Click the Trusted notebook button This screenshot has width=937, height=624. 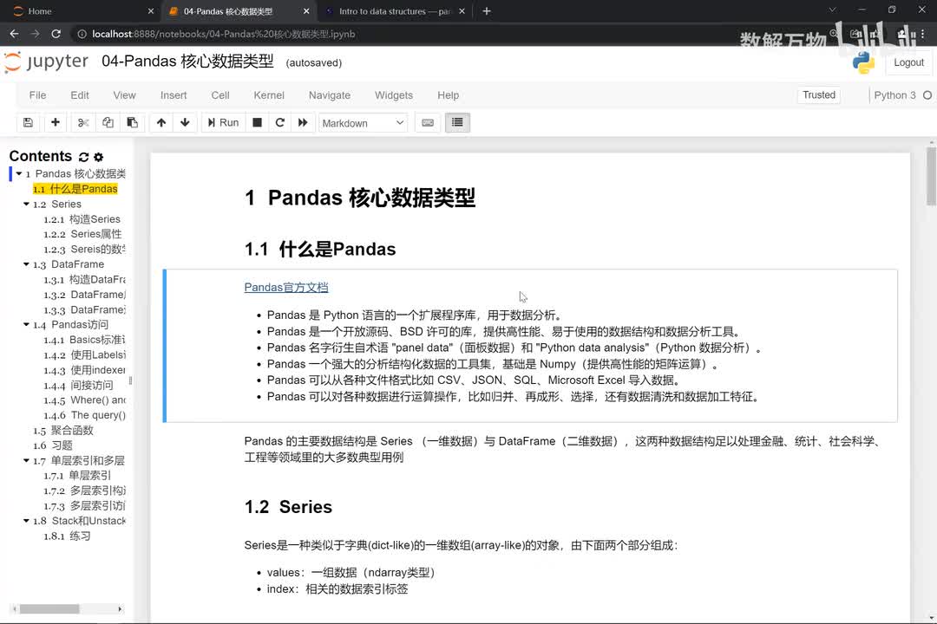tap(819, 95)
